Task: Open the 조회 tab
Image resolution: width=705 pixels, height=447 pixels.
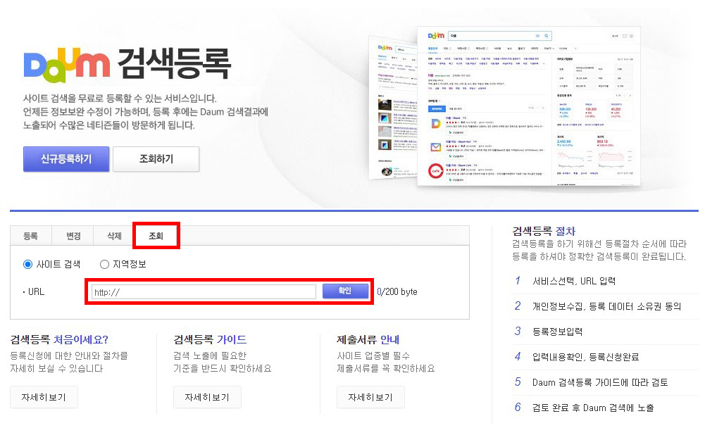Action: pyautogui.click(x=156, y=236)
